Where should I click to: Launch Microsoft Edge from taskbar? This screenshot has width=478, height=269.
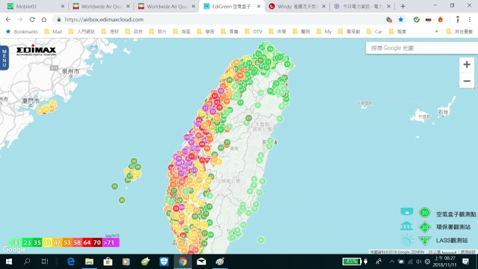(71, 262)
